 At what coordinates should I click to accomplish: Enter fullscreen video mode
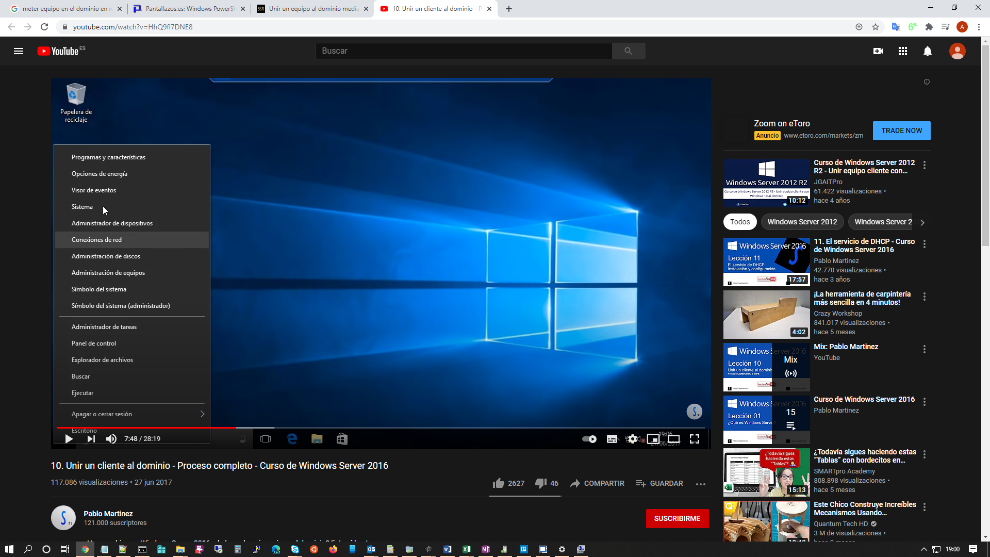click(696, 439)
